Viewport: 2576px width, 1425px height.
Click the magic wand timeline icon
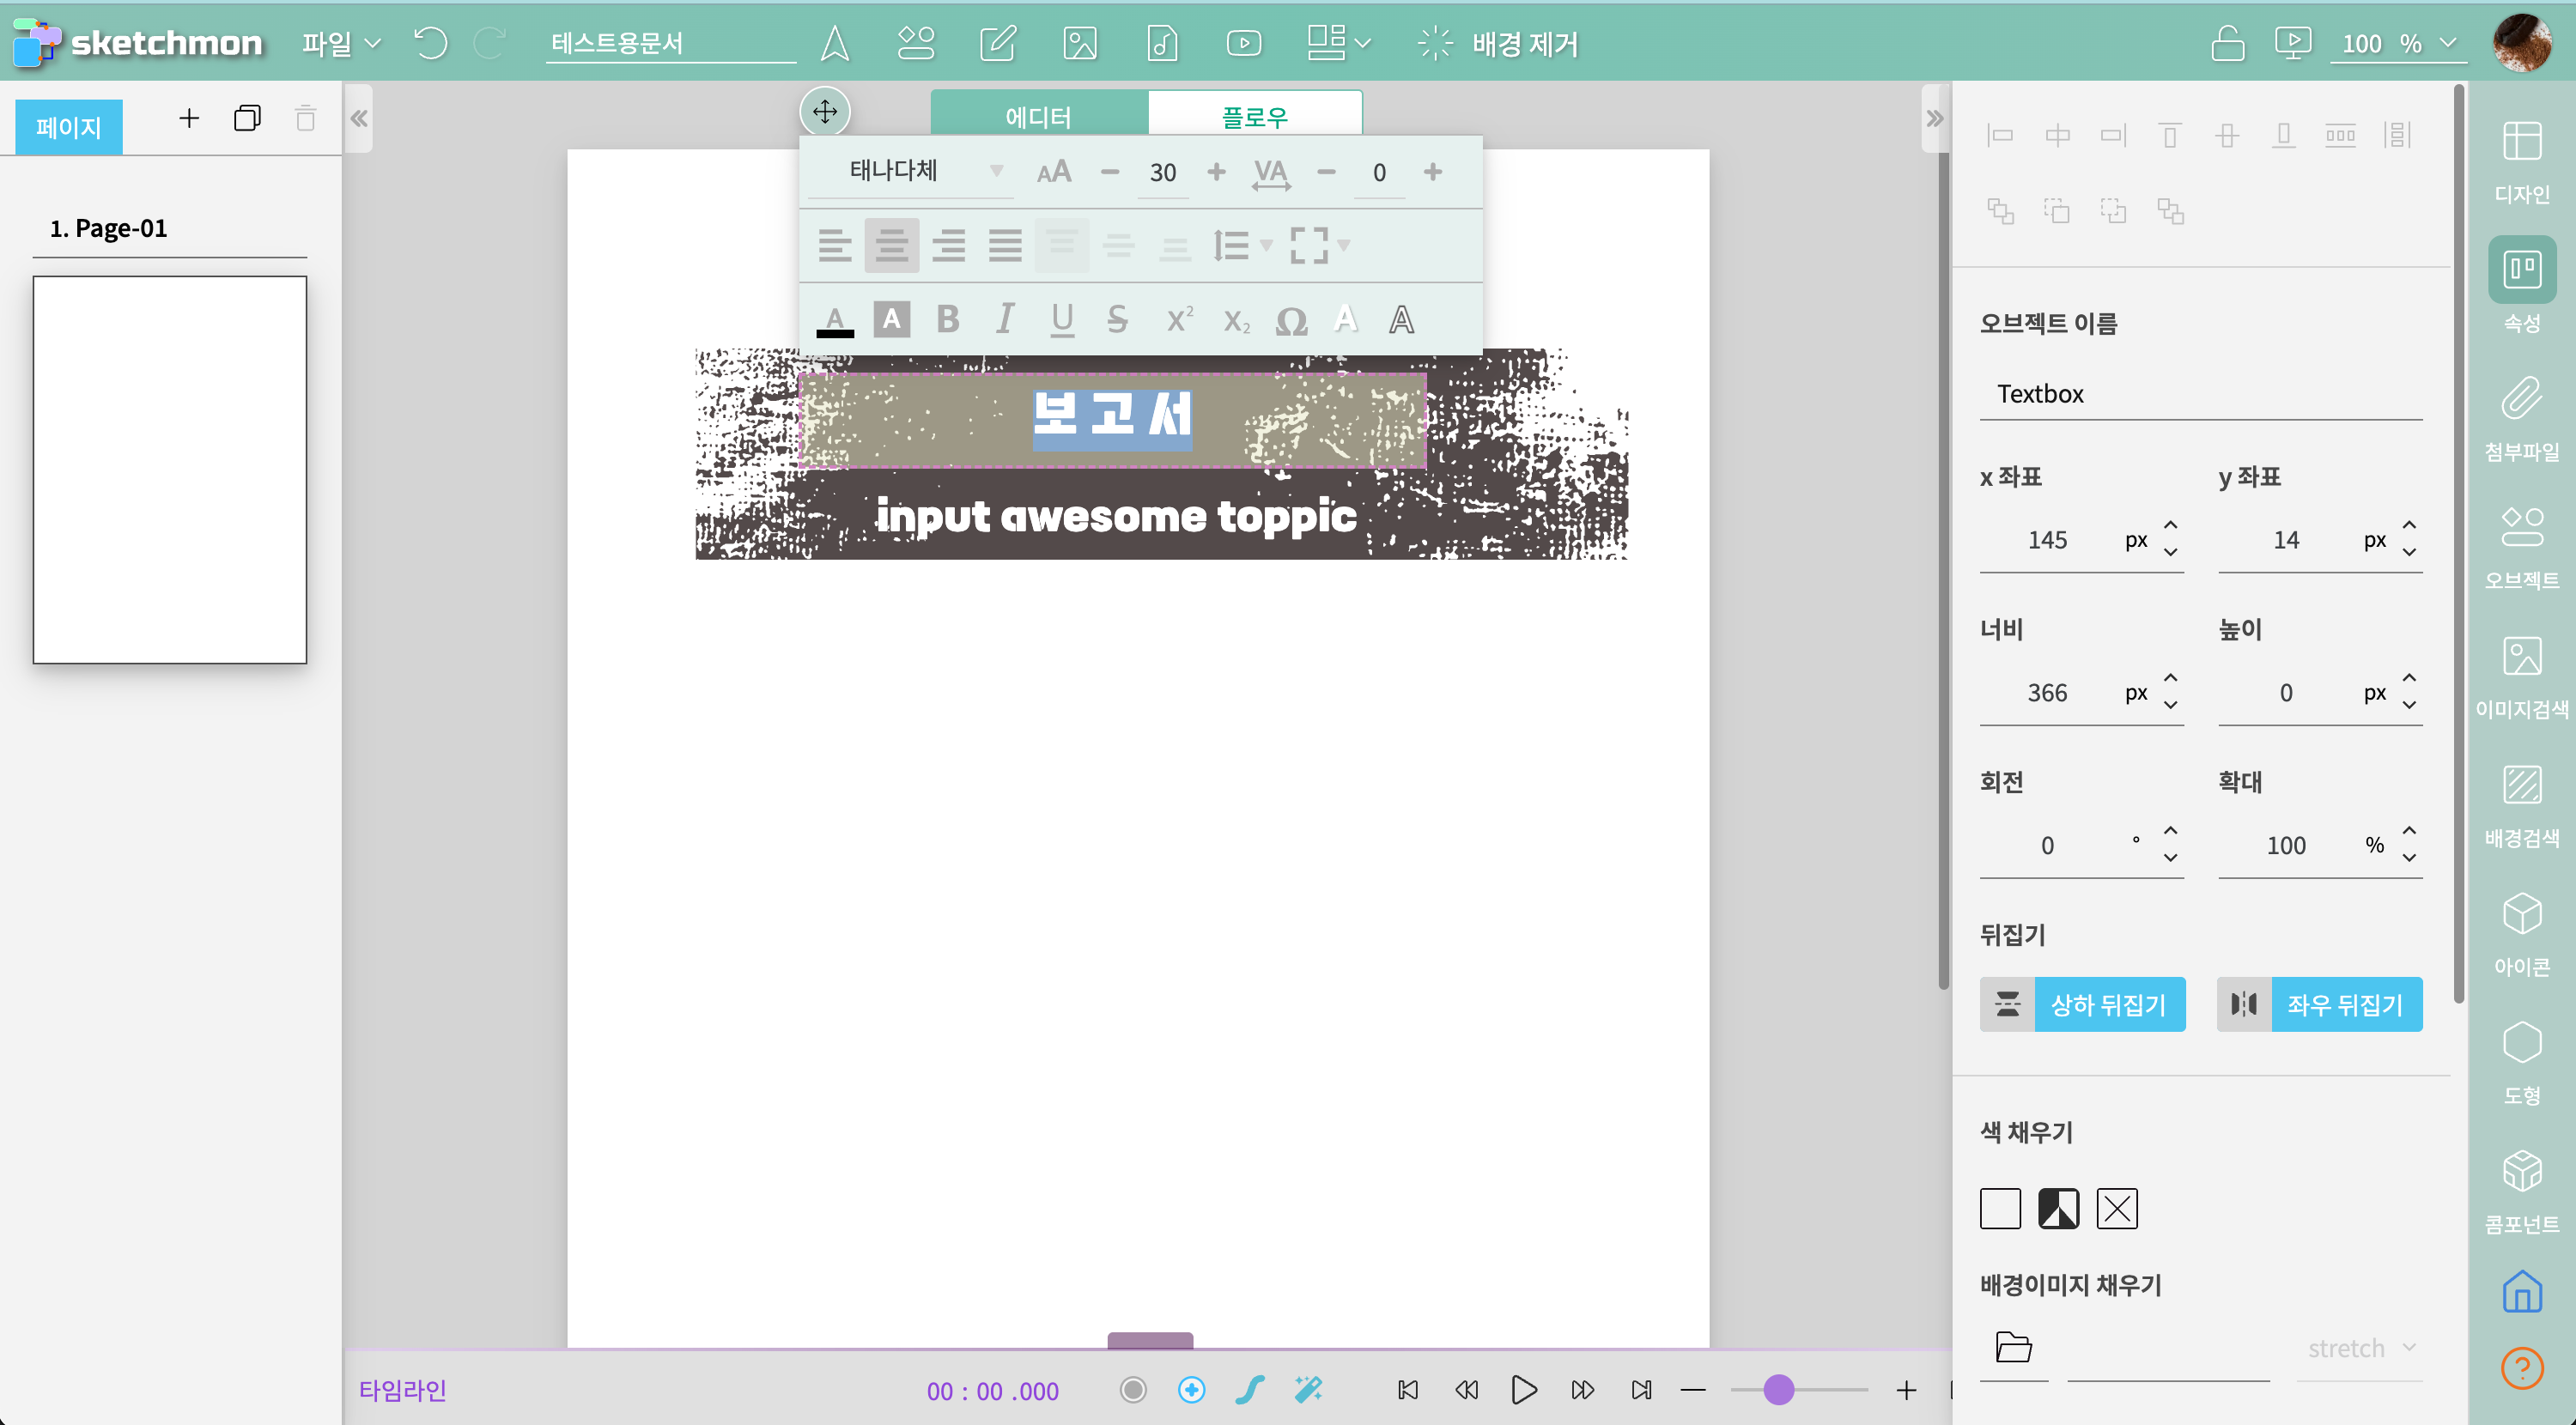pyautogui.click(x=1308, y=1389)
